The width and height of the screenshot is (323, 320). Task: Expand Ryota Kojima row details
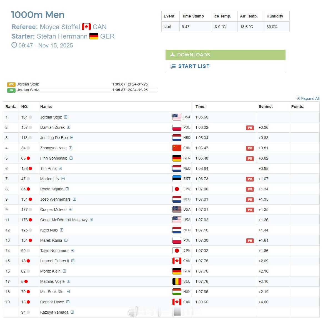[67, 189]
